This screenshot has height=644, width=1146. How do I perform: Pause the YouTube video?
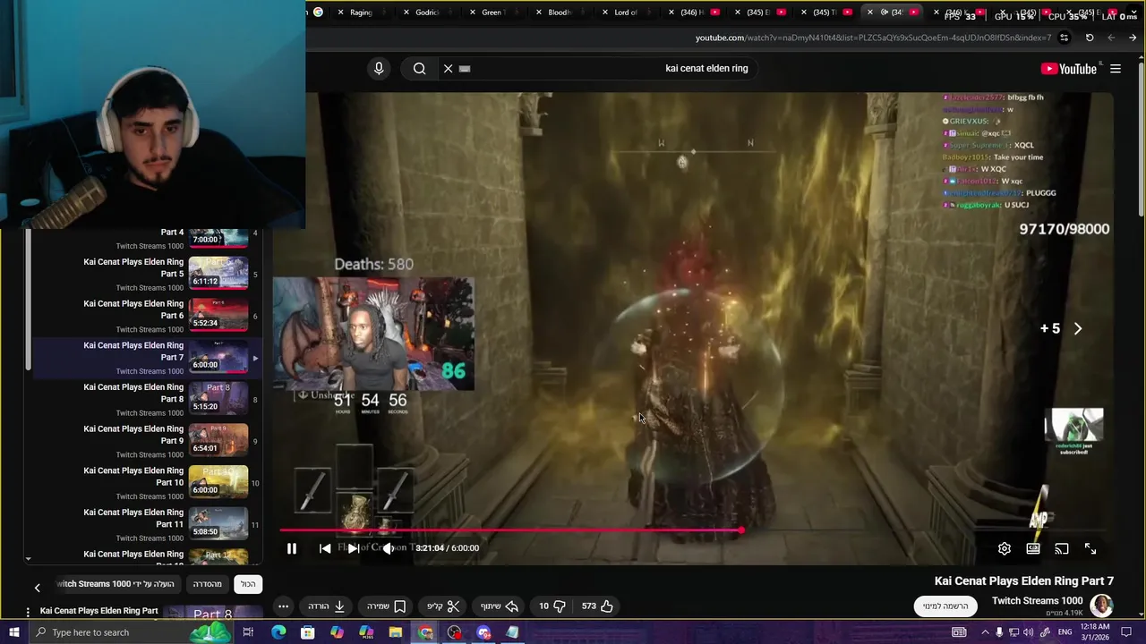pyautogui.click(x=292, y=548)
